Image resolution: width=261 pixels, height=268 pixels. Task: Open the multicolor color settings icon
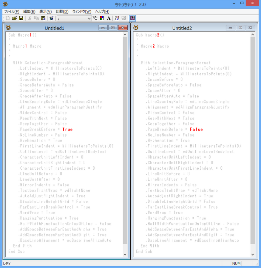point(102,18)
